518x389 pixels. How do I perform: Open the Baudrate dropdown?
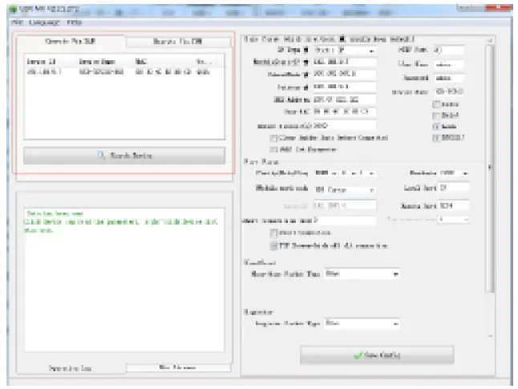coord(454,173)
